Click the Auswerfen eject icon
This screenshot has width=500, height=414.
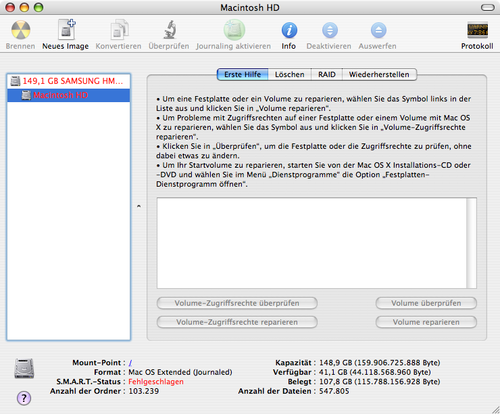point(378,30)
